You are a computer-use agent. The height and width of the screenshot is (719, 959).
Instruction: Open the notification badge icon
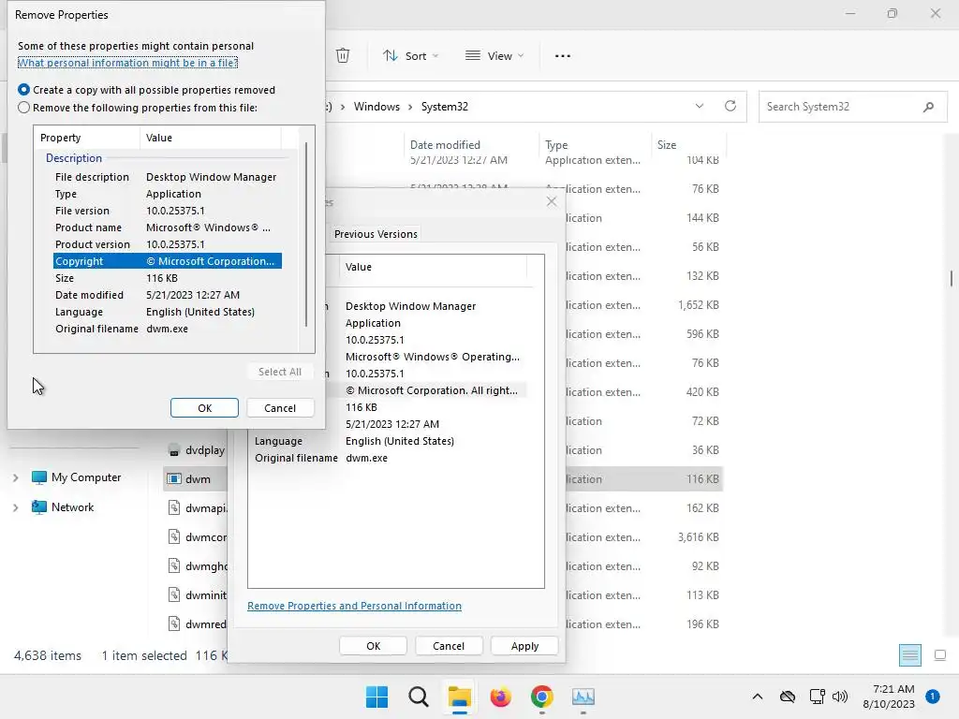932,697
